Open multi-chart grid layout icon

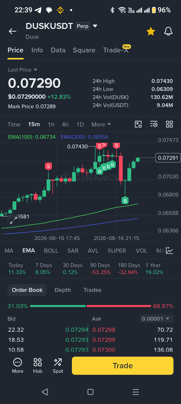coord(169,124)
